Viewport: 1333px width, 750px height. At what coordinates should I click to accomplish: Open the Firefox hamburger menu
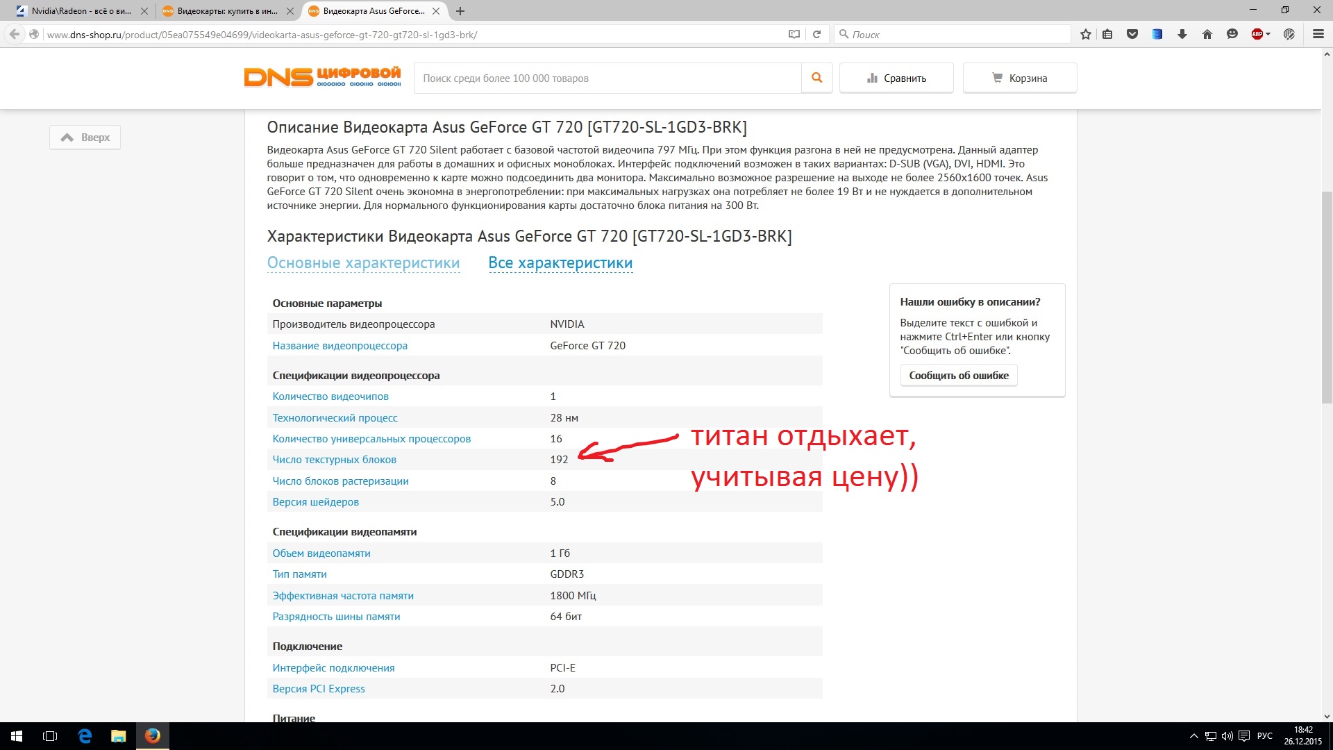tap(1318, 34)
